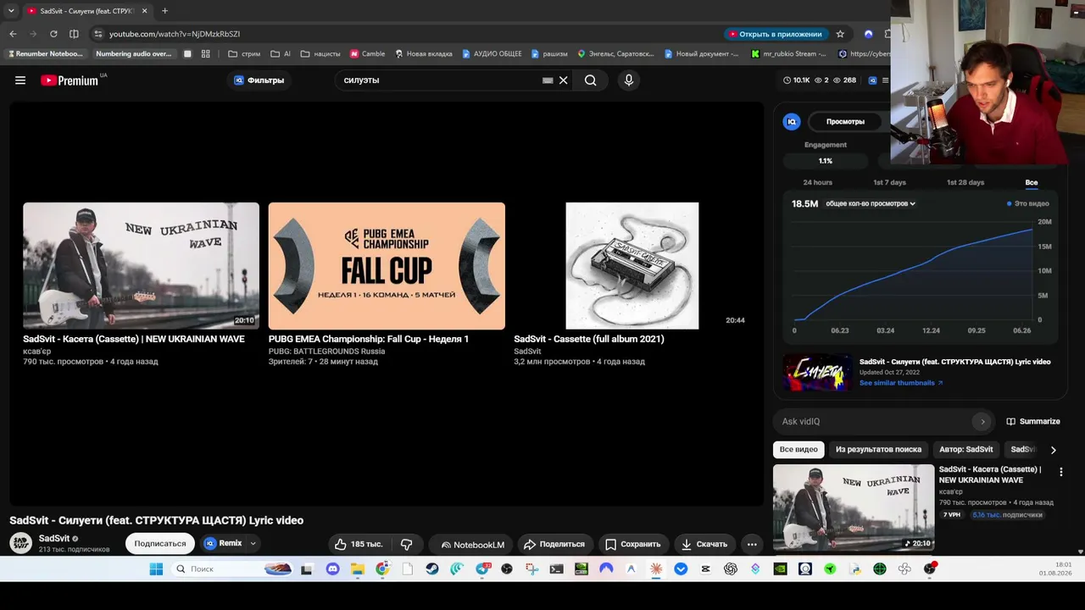Image resolution: width=1085 pixels, height=610 pixels.
Task: Subscribe with the Подписаться button
Action: (160, 544)
